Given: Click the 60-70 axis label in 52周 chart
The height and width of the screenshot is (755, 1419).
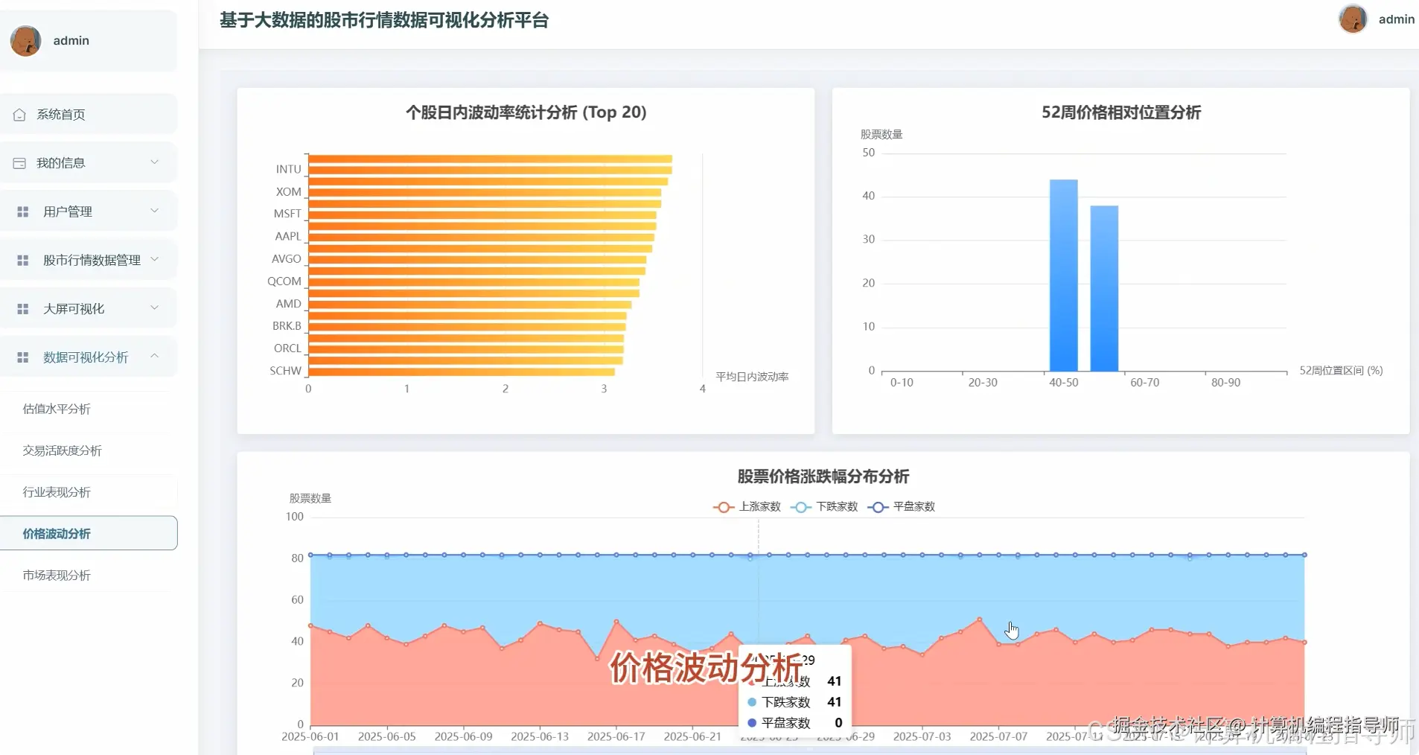Looking at the screenshot, I should pyautogui.click(x=1144, y=383).
